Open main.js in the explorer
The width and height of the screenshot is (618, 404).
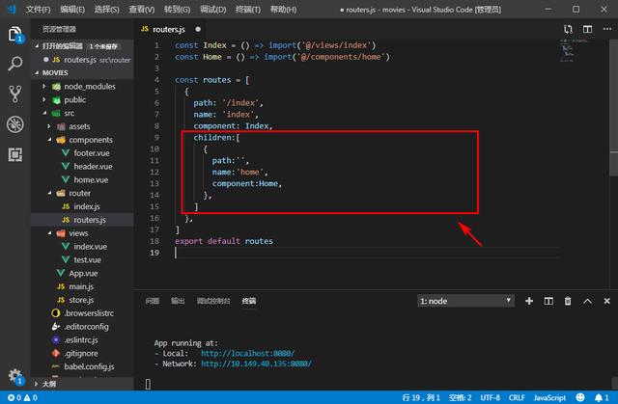81,286
